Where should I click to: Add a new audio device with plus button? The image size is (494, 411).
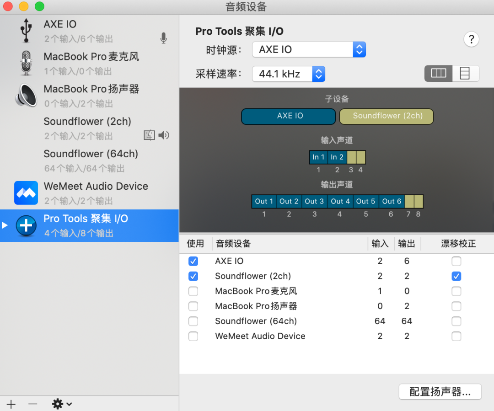tap(11, 404)
